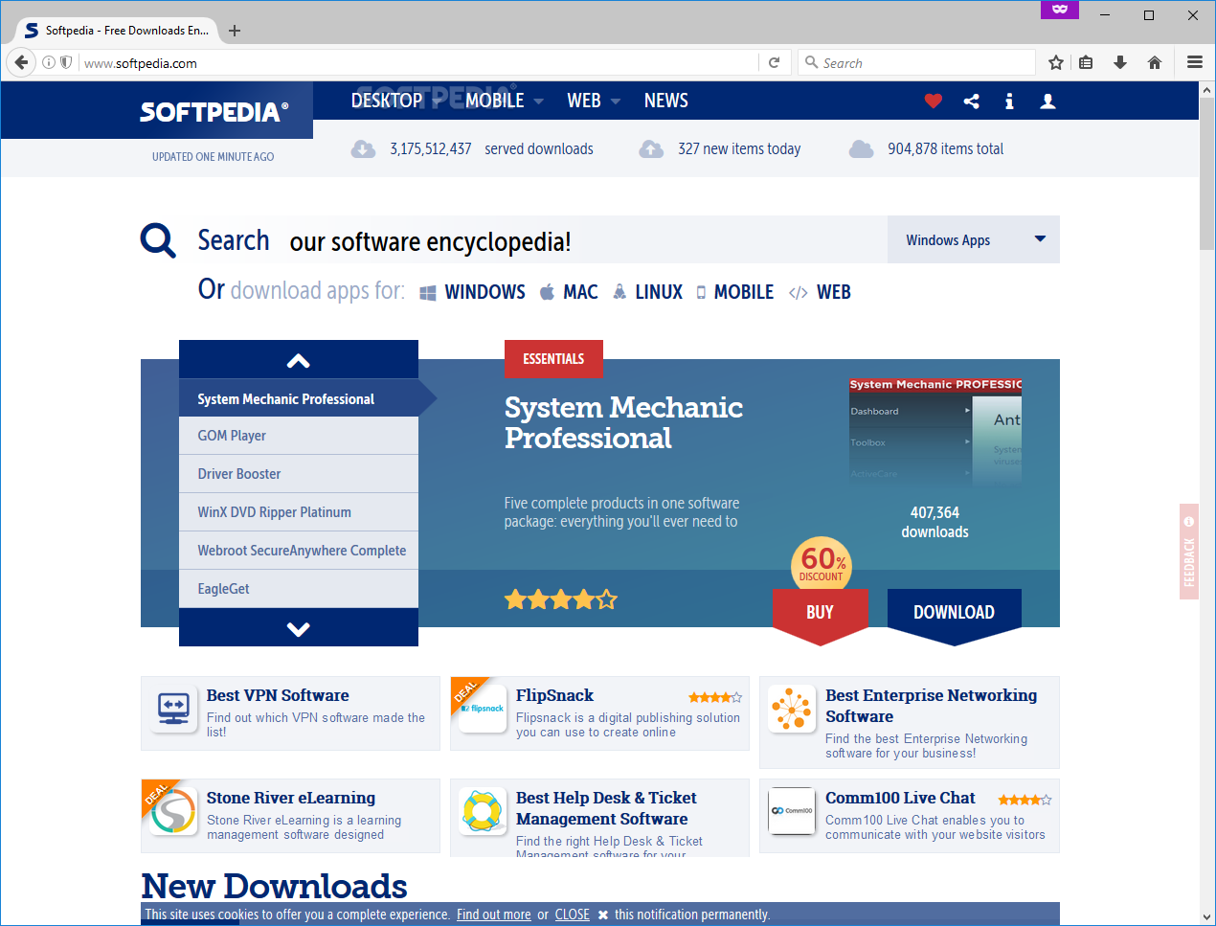Viewport: 1216px width, 926px height.
Task: Open Best Help Desk & Ticket Management Software
Action: tap(606, 808)
